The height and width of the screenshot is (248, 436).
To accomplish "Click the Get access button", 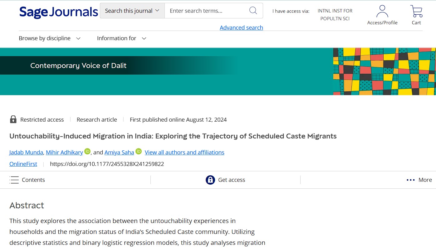I will pos(232,180).
